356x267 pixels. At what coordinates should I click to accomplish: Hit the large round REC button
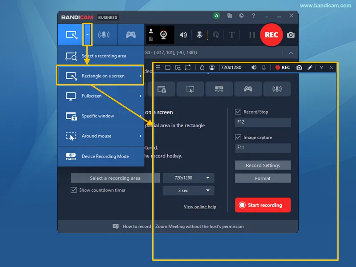(x=271, y=35)
